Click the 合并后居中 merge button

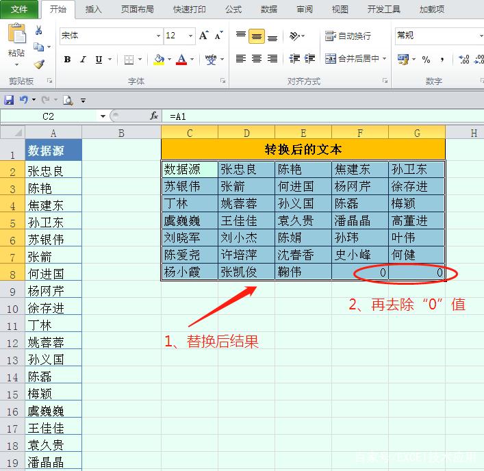(352, 58)
